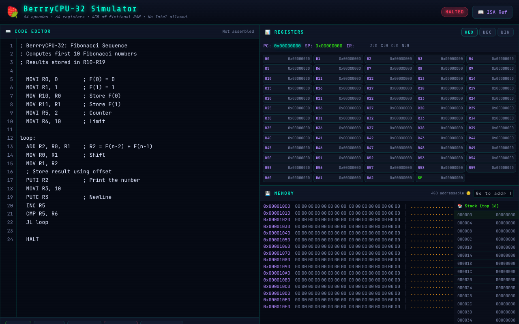Select register R58 cell

440,168
